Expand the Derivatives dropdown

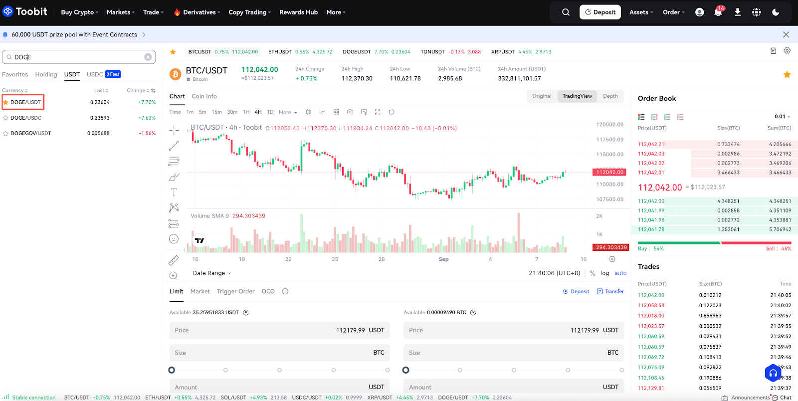[197, 12]
